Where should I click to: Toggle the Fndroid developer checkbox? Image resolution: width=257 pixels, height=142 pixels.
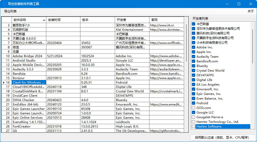[x=193, y=103]
